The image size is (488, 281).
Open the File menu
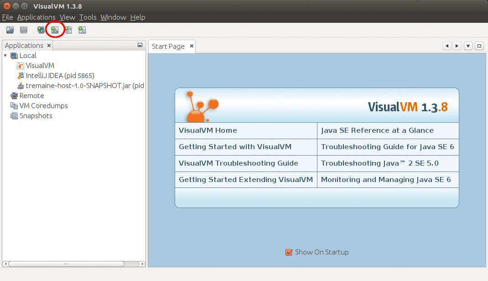tap(7, 17)
